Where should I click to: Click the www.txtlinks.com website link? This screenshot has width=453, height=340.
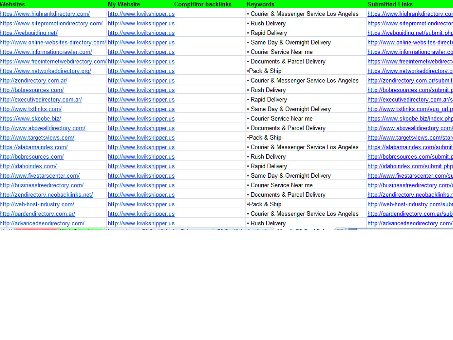tap(31, 109)
